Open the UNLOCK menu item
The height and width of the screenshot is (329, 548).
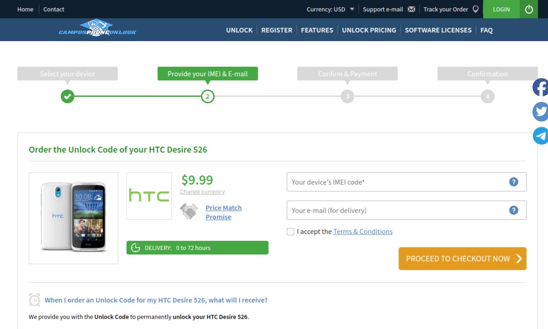tap(239, 30)
